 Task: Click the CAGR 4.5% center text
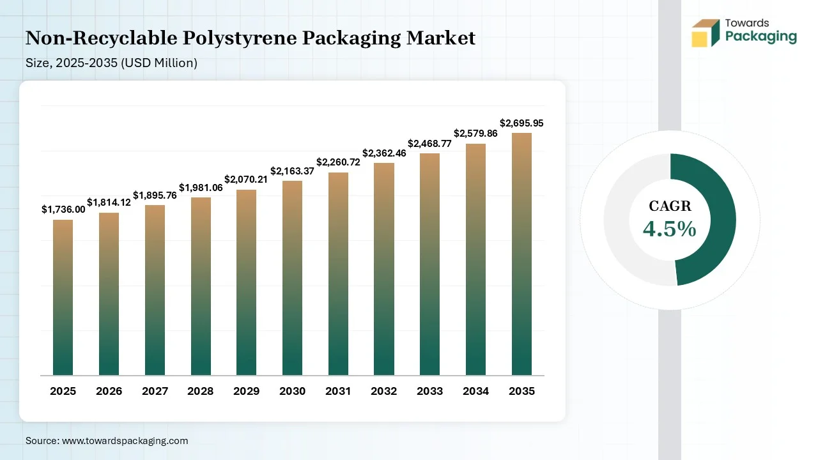coord(670,220)
